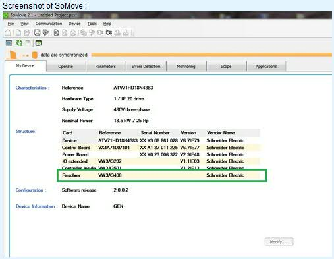Screen dimensions: 334x259
Task: Select the Device row in the structure table
Action: 160,140
